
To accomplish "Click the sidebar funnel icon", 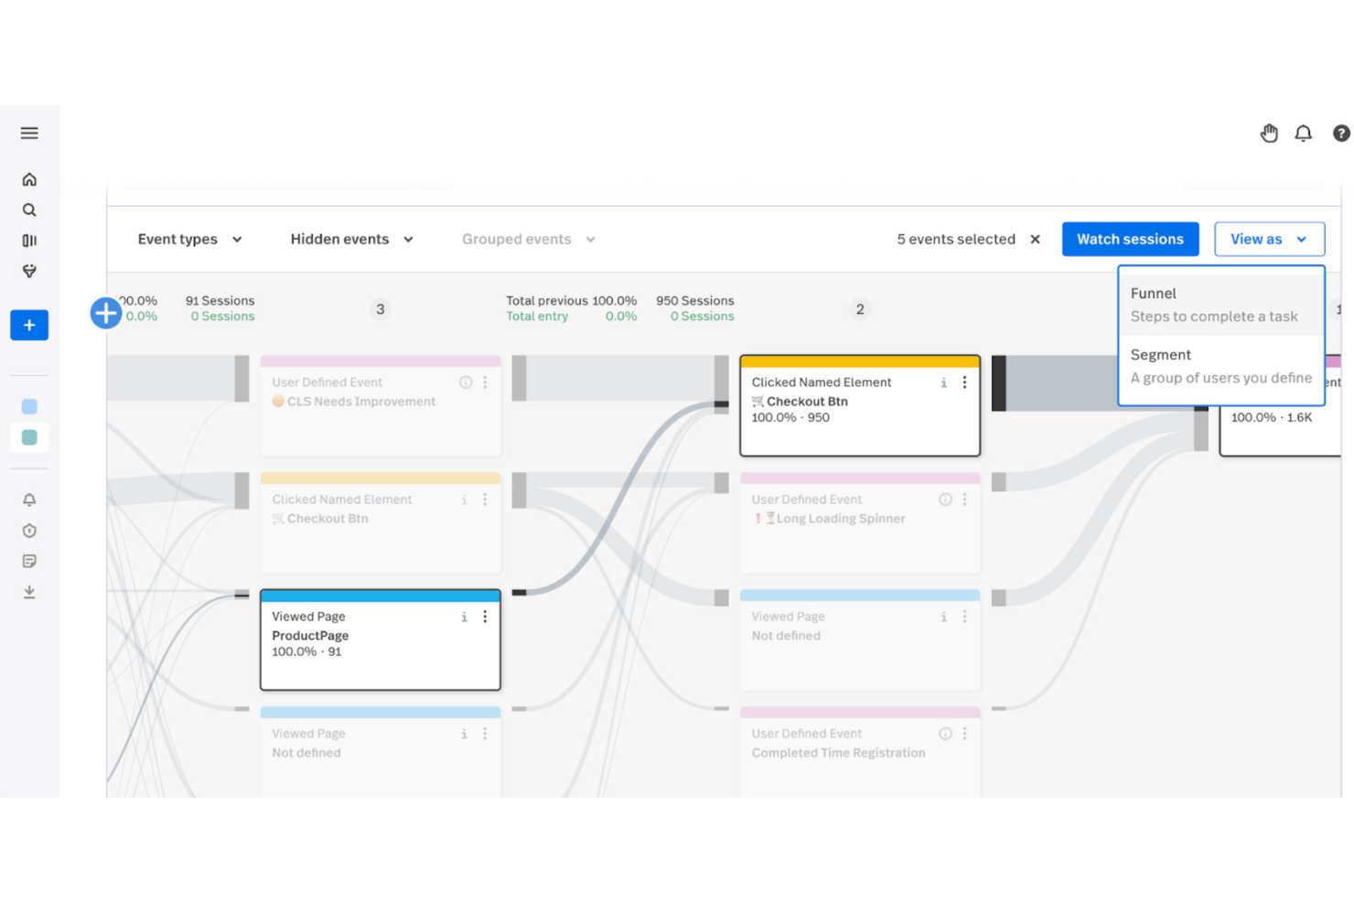I will click(x=29, y=271).
